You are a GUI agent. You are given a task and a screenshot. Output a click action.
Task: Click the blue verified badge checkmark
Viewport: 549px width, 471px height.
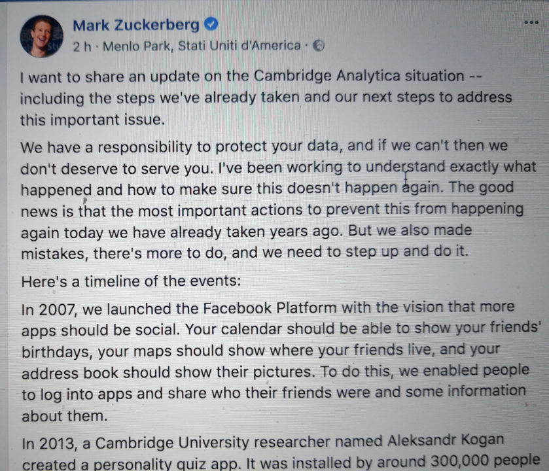[x=211, y=26]
